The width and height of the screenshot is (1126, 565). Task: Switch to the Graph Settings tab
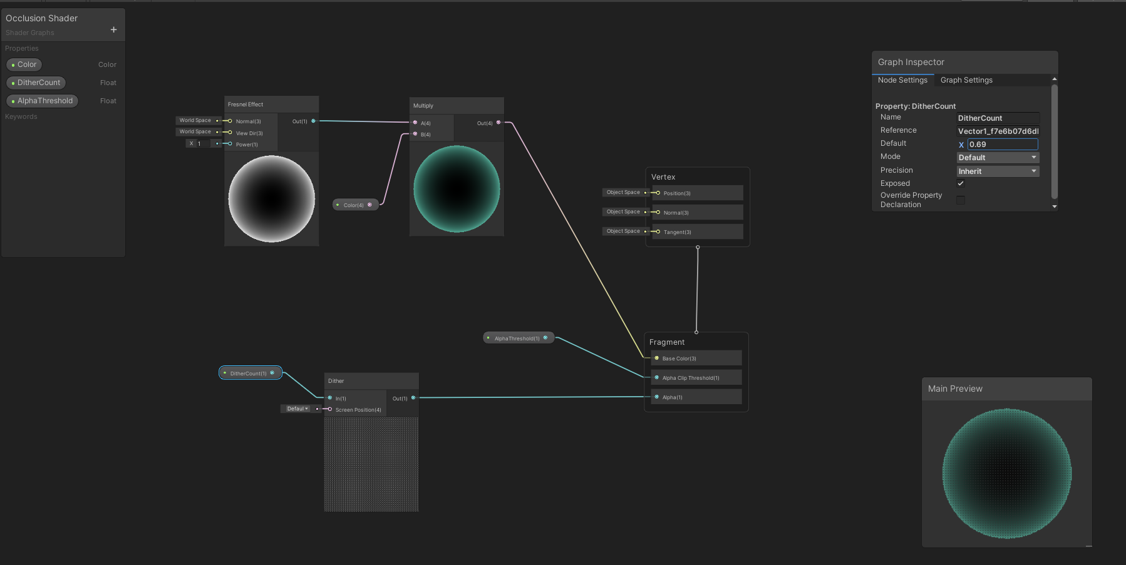pyautogui.click(x=966, y=80)
